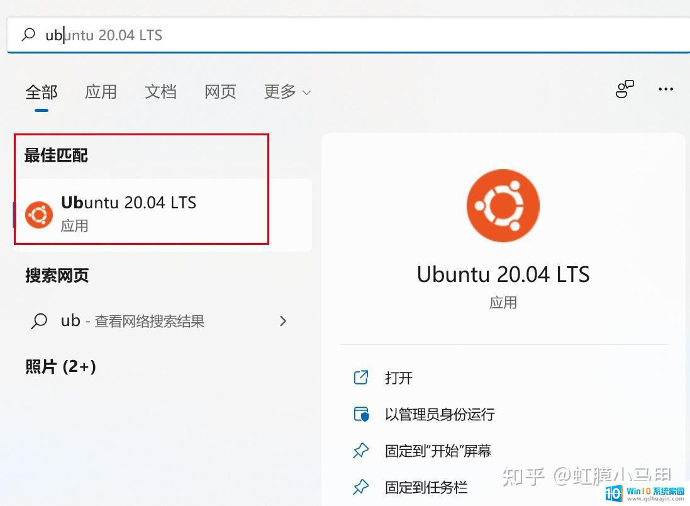Open Ubuntu 20.04 LTS best match result
This screenshot has height=506, width=690.
[162, 215]
